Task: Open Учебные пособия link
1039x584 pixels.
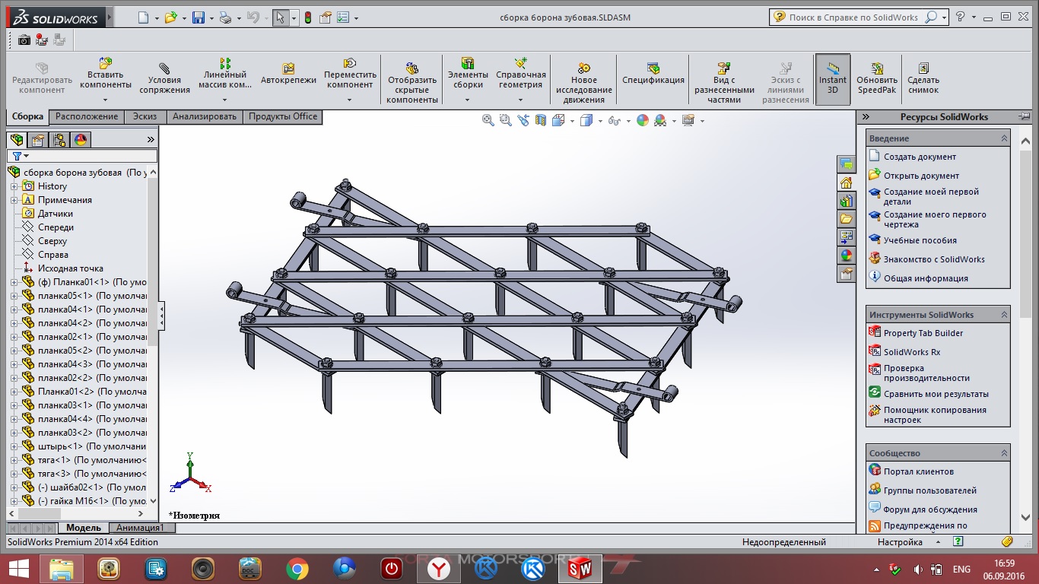Action: (x=920, y=240)
